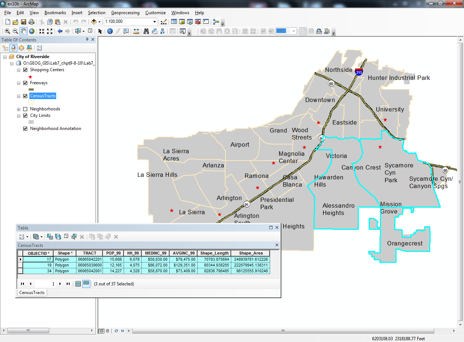Viewport: 464px width, 342px height.
Task: Collapse the City of Riverside data frame
Action: [x=5, y=57]
